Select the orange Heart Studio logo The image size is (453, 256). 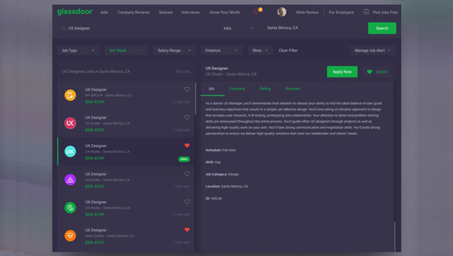(x=70, y=236)
